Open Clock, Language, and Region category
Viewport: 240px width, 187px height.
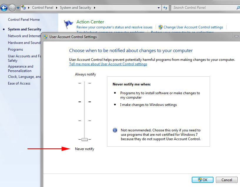[x=24, y=77]
